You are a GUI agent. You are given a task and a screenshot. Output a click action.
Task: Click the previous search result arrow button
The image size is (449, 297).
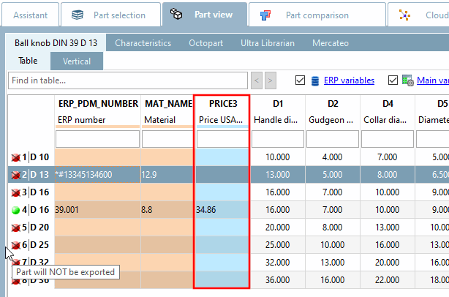point(257,80)
